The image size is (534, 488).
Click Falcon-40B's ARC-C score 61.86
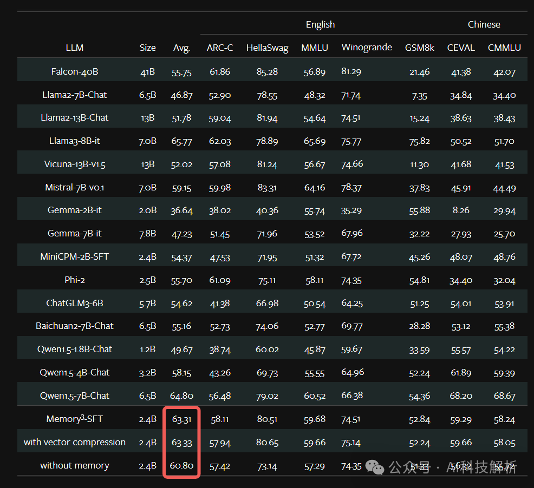coord(220,72)
